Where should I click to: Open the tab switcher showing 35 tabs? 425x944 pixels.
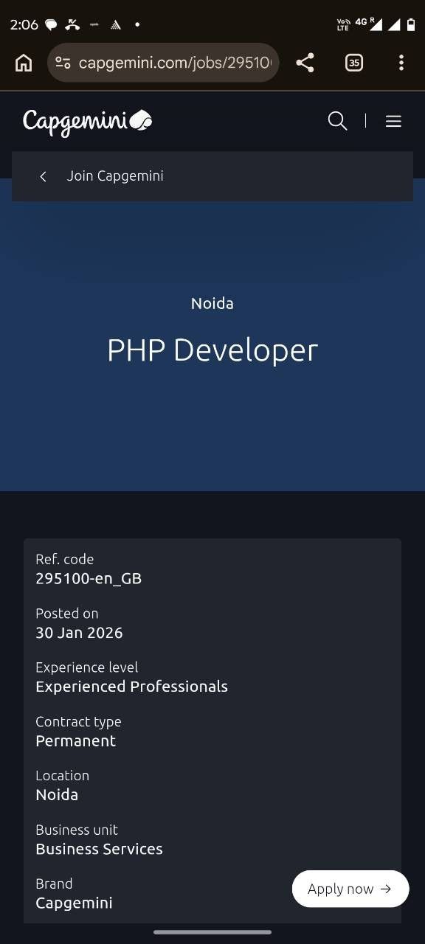pos(354,63)
